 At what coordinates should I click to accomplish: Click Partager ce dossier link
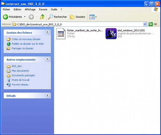[x=23, y=48]
